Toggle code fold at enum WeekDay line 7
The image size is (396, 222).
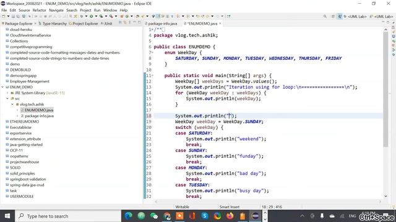click(x=152, y=52)
